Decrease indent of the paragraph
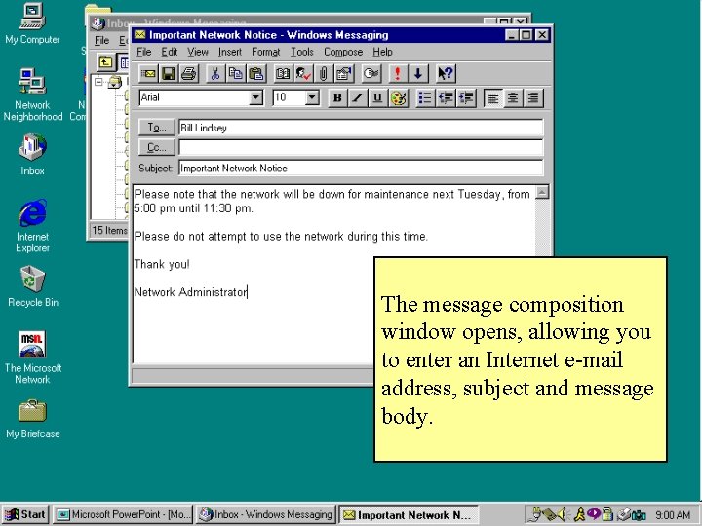Image resolution: width=702 pixels, height=526 pixels. (x=445, y=98)
